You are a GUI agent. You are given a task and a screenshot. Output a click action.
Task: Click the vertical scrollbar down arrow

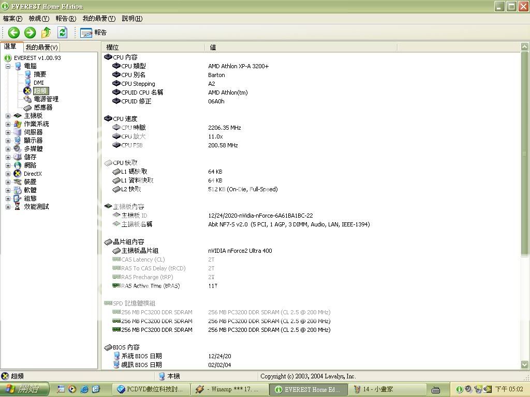pyautogui.click(x=525, y=365)
